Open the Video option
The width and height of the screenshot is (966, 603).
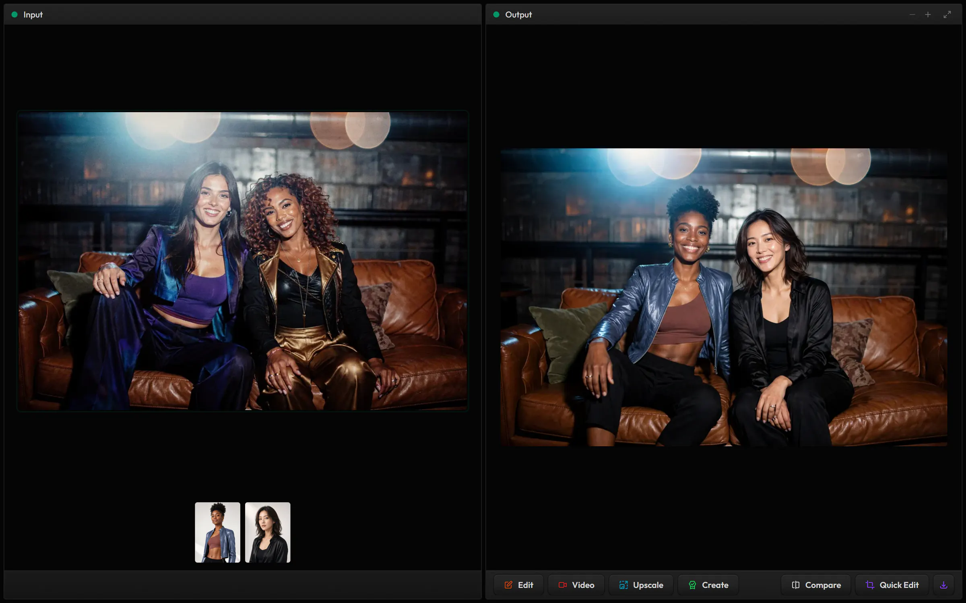[576, 585]
